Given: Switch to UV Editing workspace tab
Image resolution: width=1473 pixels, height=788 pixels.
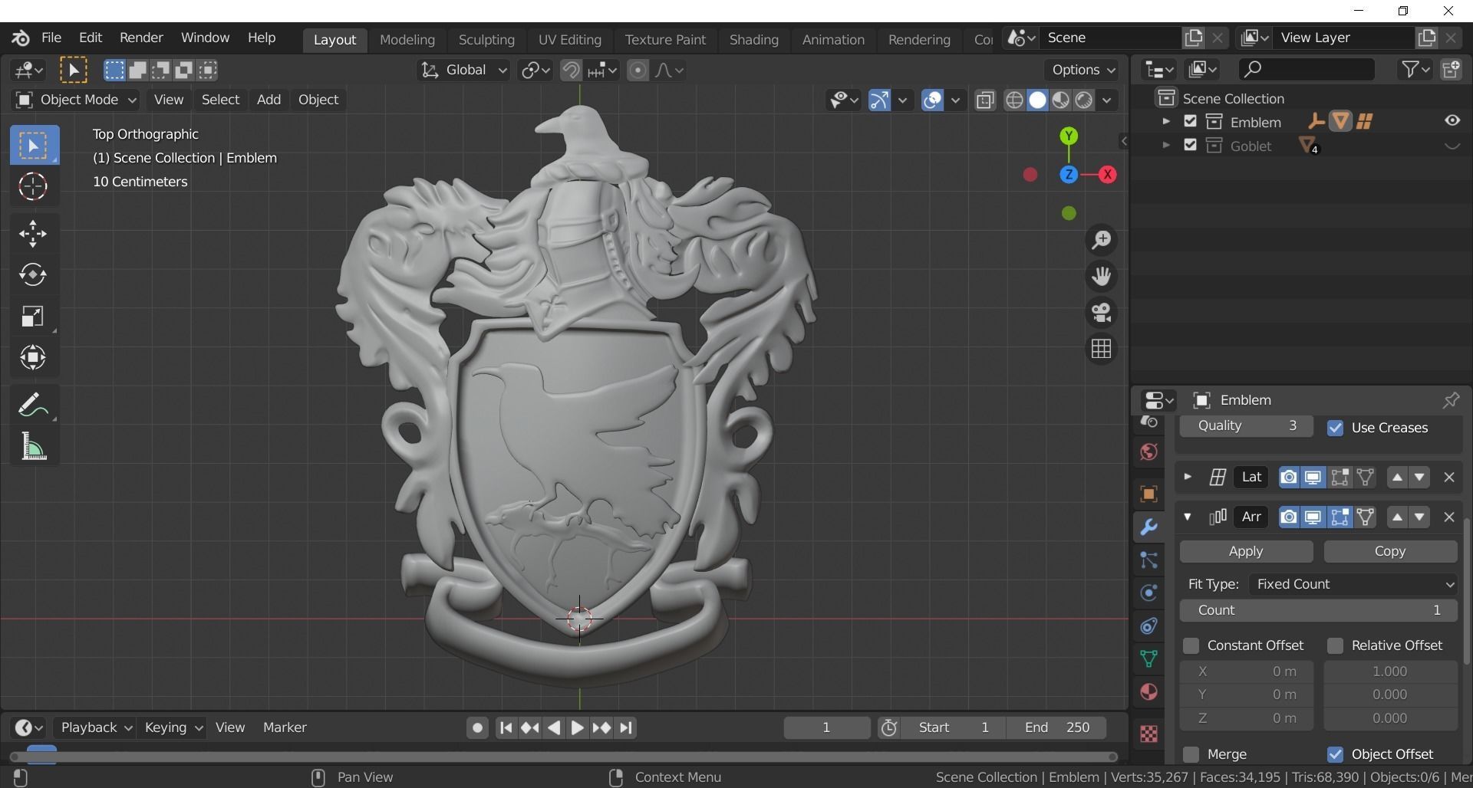Looking at the screenshot, I should coord(569,40).
